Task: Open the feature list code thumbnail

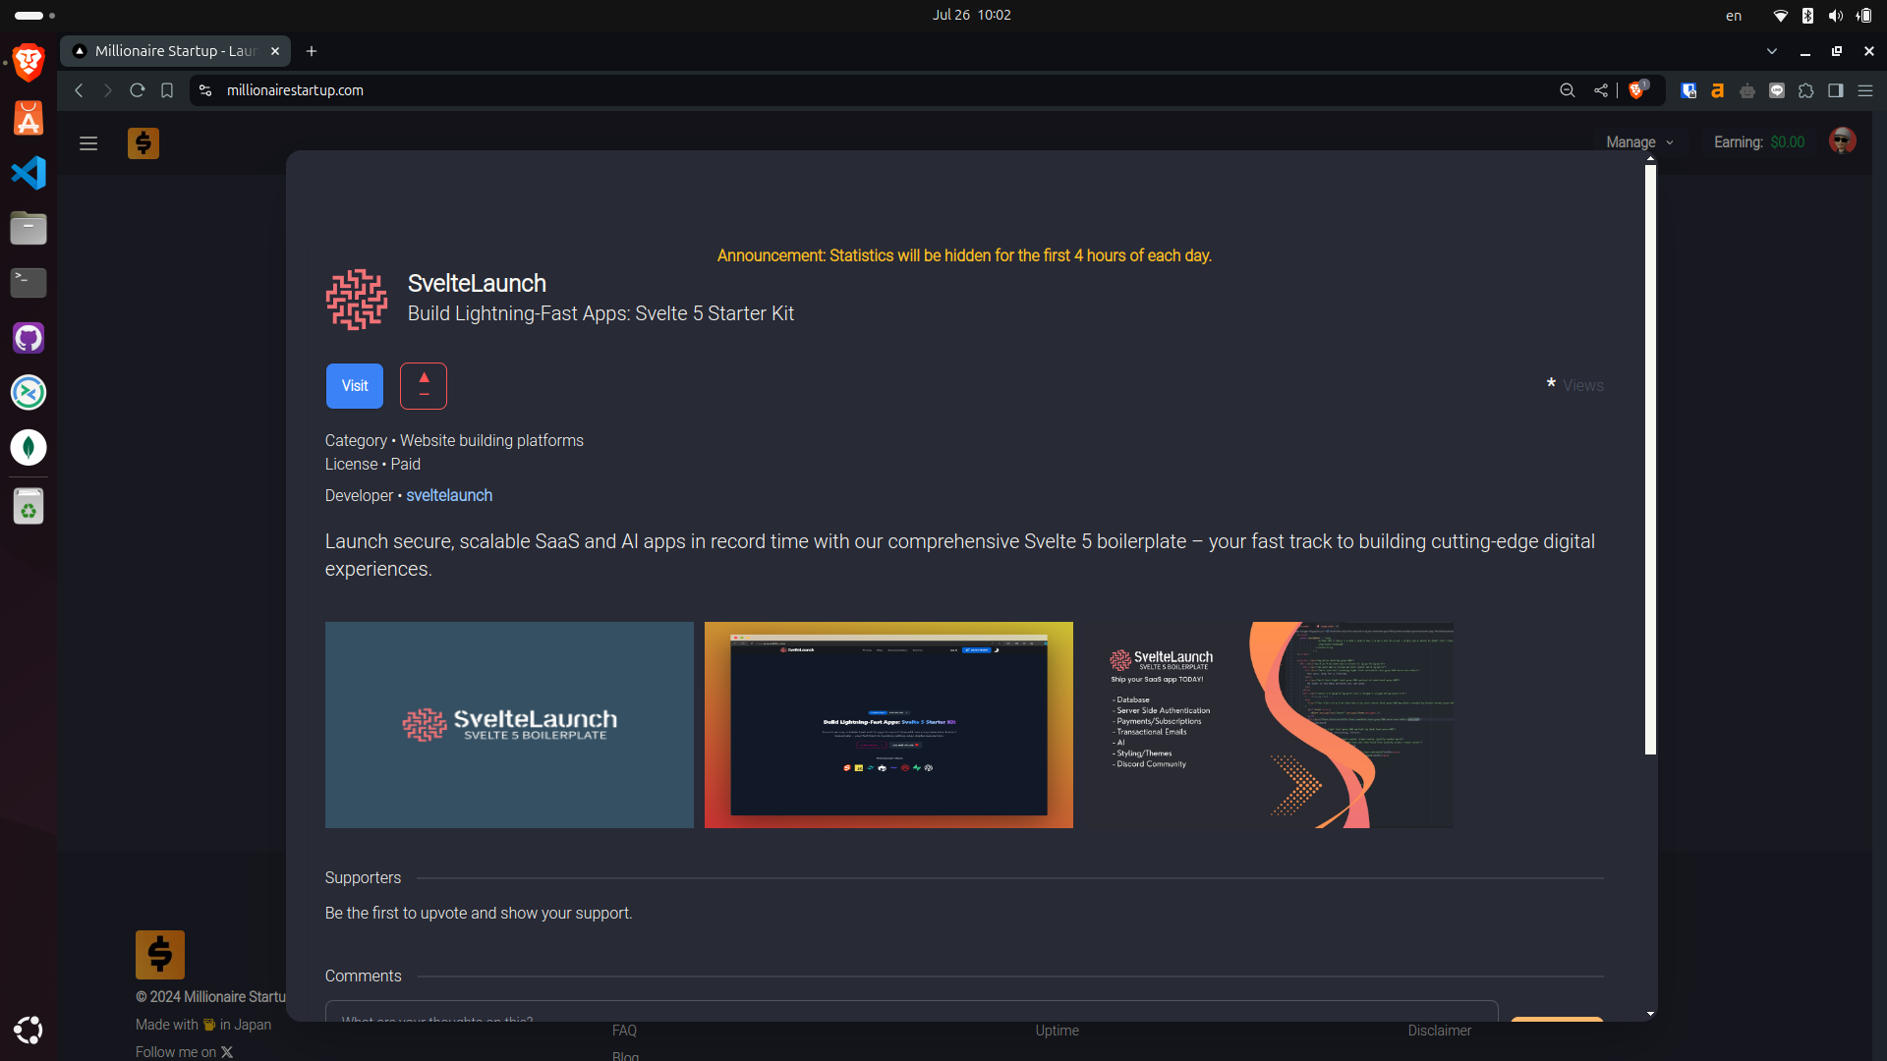Action: click(x=1268, y=725)
